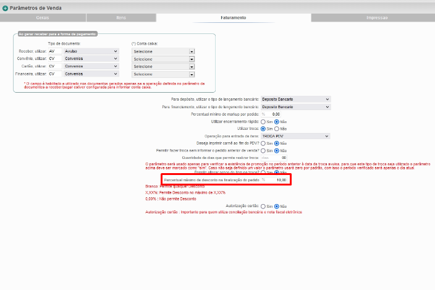Click the CV code field in Cartão row
Screen dimensions: 435x290
(x=55, y=66)
